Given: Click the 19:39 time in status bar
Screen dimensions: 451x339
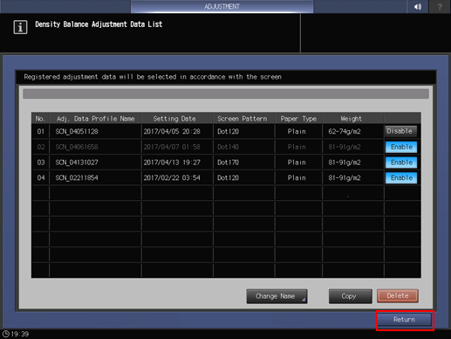Looking at the screenshot, I should pos(20,334).
